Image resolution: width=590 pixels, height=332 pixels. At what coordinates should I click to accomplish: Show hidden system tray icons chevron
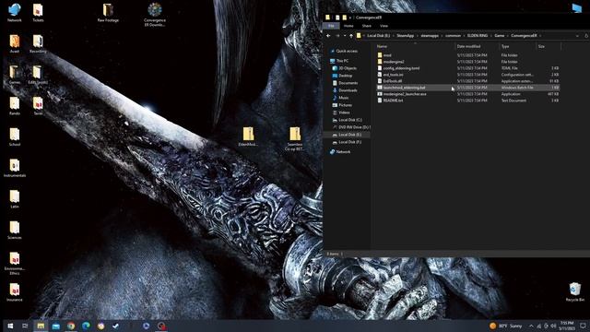click(531, 326)
